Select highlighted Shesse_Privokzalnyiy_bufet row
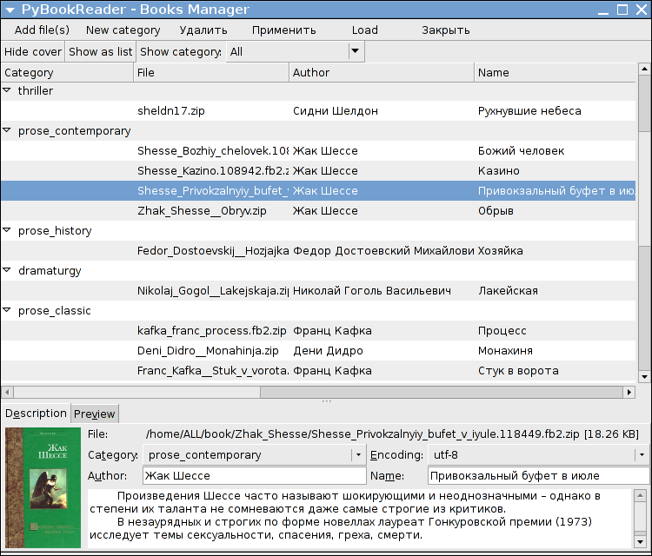This screenshot has height=556, width=652. (x=318, y=191)
